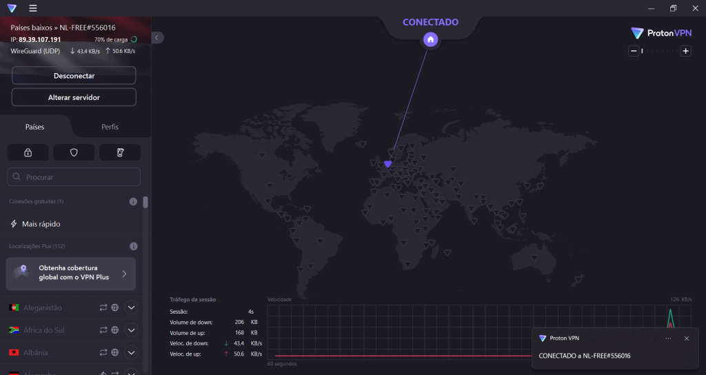This screenshot has height=375, width=706.
Task: Expand the Afeganistão server list
Action: pyautogui.click(x=131, y=307)
